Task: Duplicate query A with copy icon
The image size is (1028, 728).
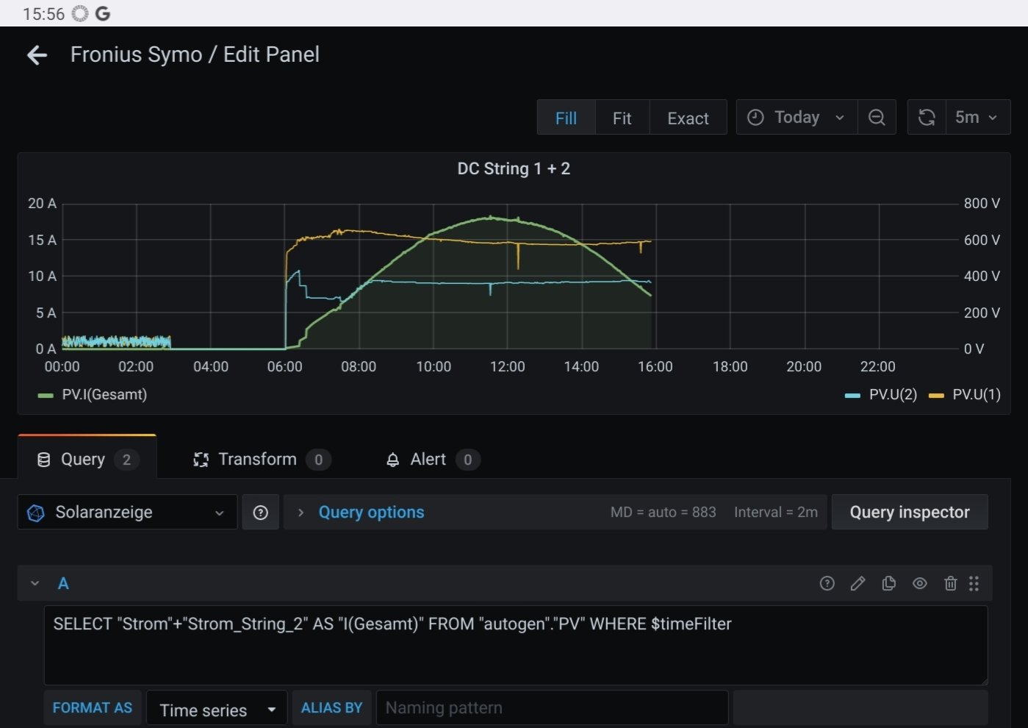Action: (888, 584)
